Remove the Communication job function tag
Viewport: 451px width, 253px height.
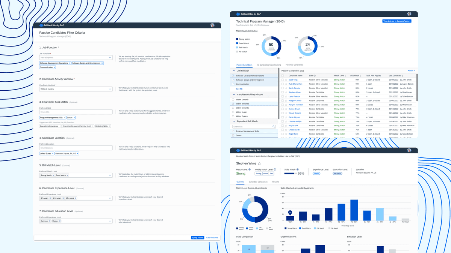coord(54,67)
